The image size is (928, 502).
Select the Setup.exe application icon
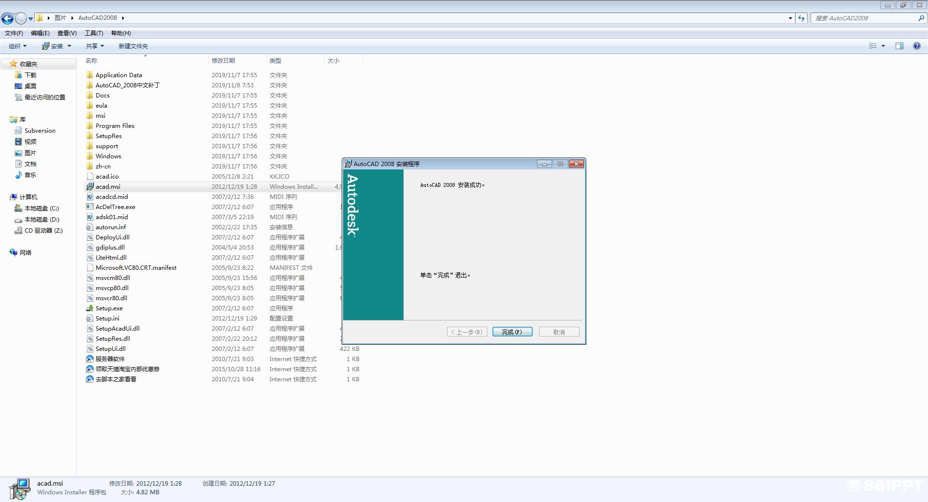[89, 308]
